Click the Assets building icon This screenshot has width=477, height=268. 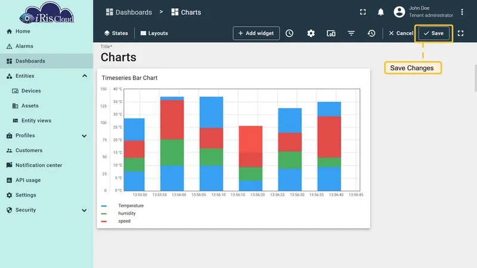16,106
